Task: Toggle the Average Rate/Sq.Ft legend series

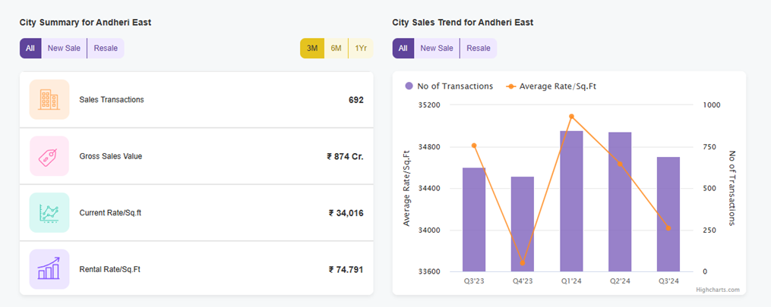Action: [x=551, y=86]
